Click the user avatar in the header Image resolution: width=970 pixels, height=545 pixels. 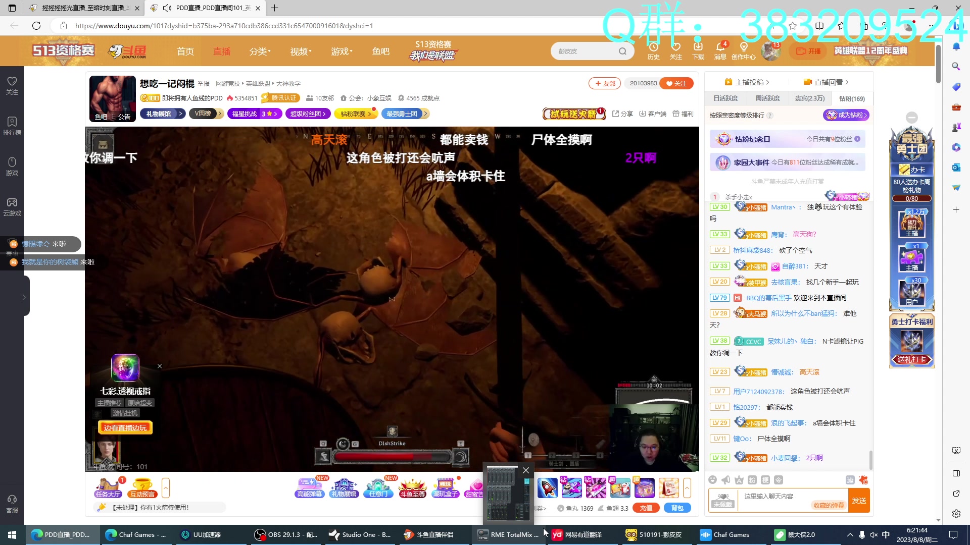coord(770,51)
